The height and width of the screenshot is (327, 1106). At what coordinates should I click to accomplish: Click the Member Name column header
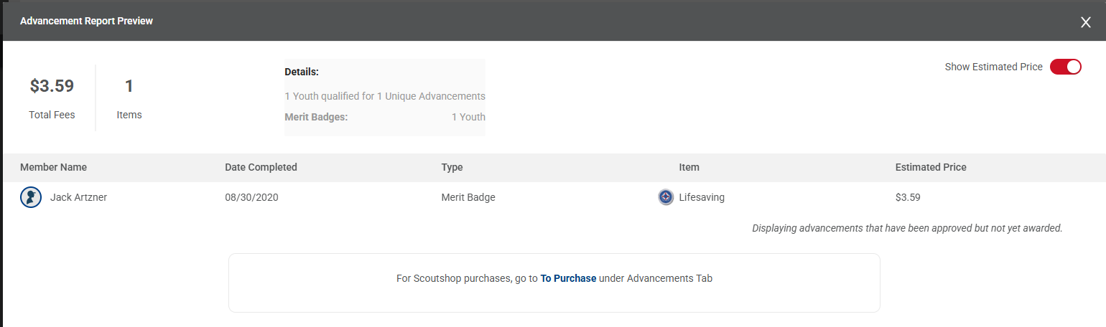53,167
